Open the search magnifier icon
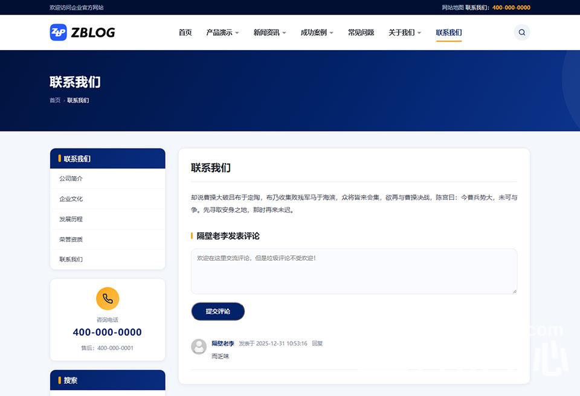This screenshot has height=396, width=580. click(x=521, y=33)
